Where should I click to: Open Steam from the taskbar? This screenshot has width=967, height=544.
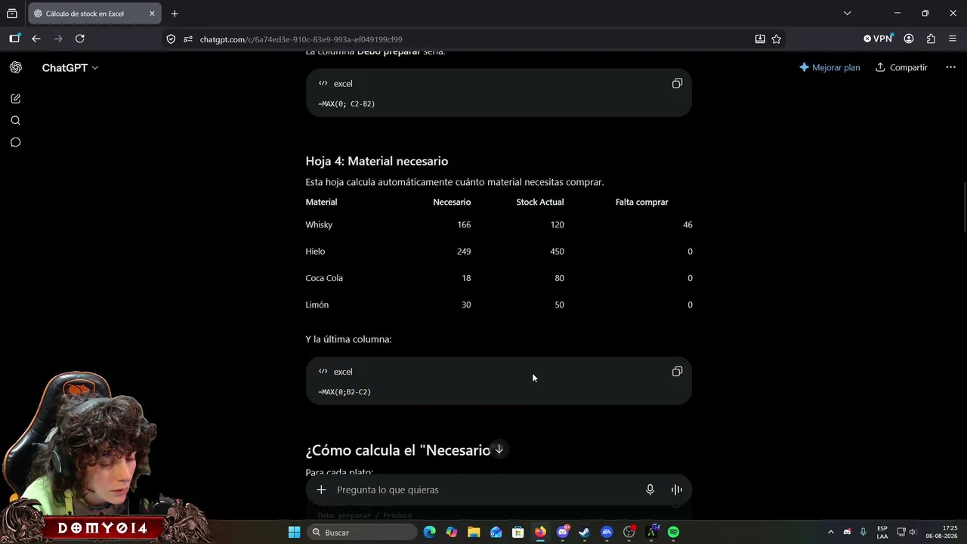[585, 532]
